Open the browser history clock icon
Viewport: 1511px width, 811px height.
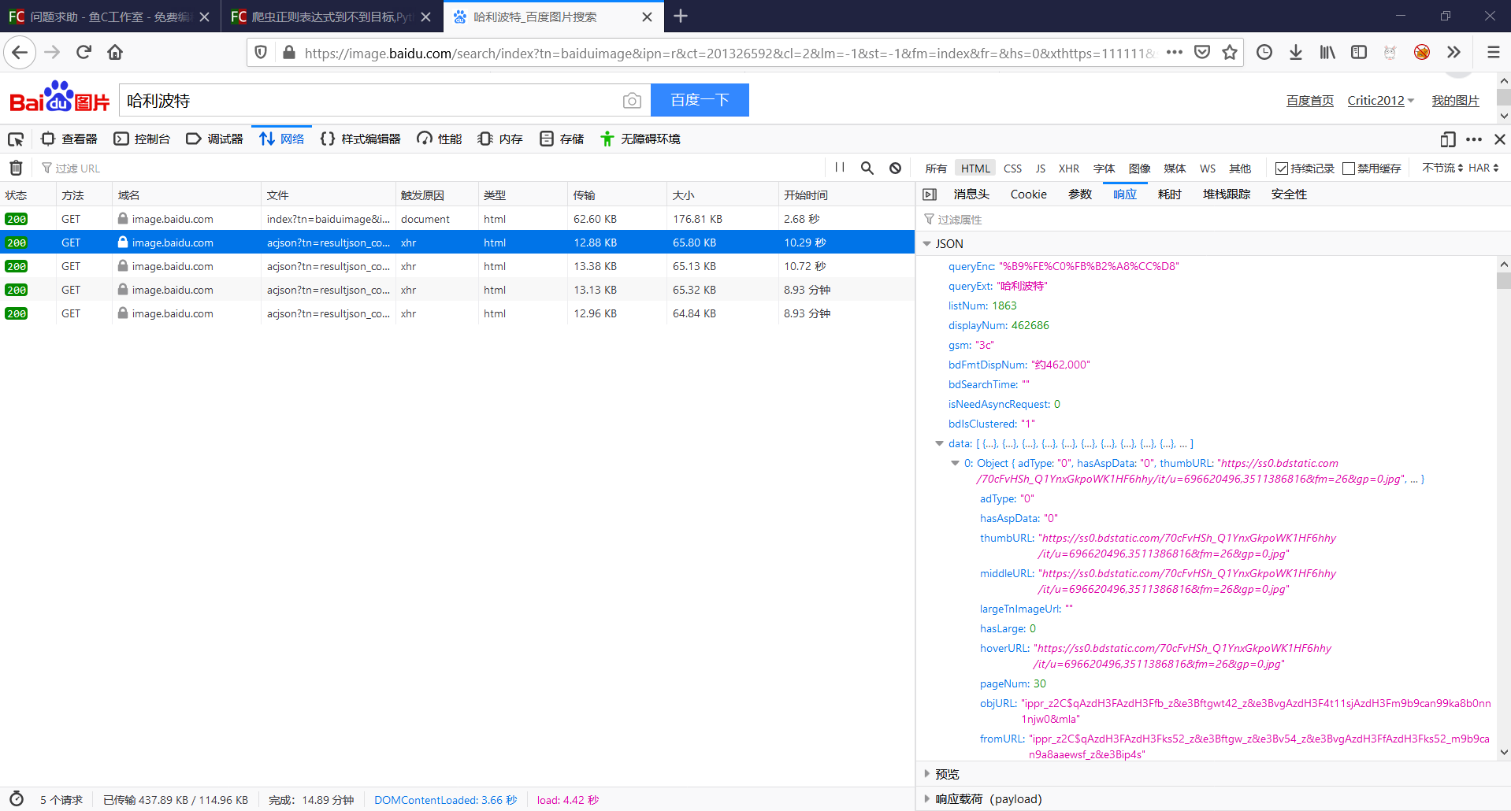tap(1264, 53)
